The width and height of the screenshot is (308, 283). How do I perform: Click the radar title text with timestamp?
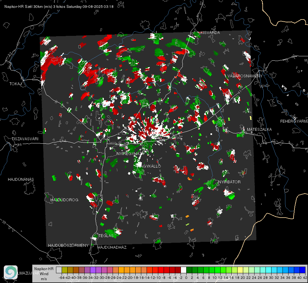(x=59, y=7)
